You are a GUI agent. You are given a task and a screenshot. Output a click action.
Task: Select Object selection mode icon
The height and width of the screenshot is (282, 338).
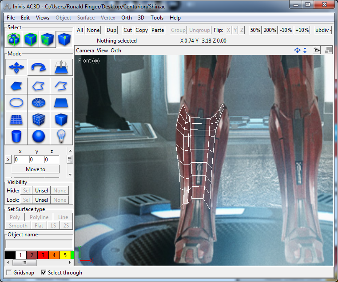tap(30, 39)
